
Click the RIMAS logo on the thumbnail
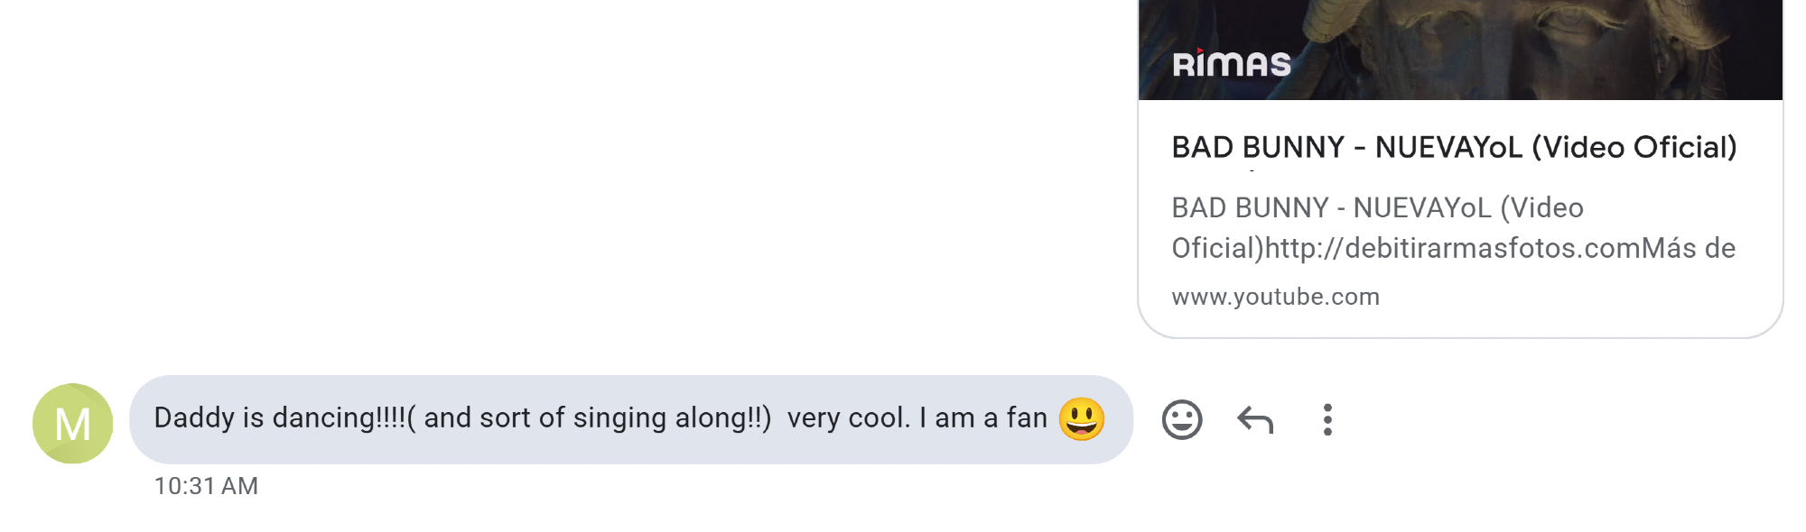click(1231, 64)
